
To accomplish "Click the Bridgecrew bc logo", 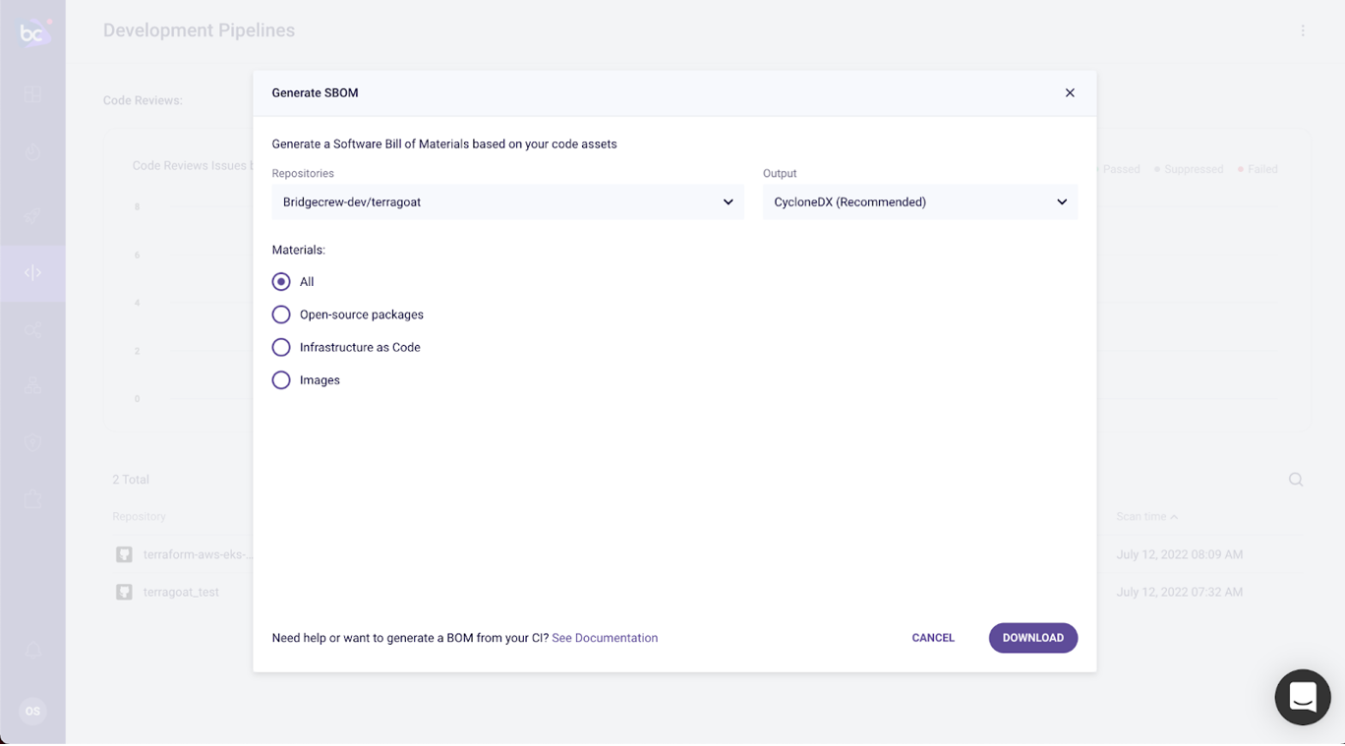I will click(x=32, y=33).
